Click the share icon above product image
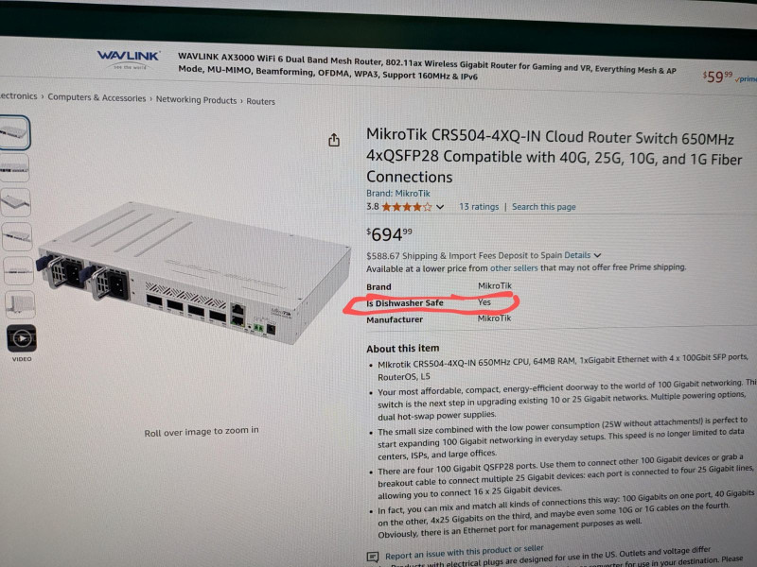Screen dimensions: 757x567 pos(334,140)
